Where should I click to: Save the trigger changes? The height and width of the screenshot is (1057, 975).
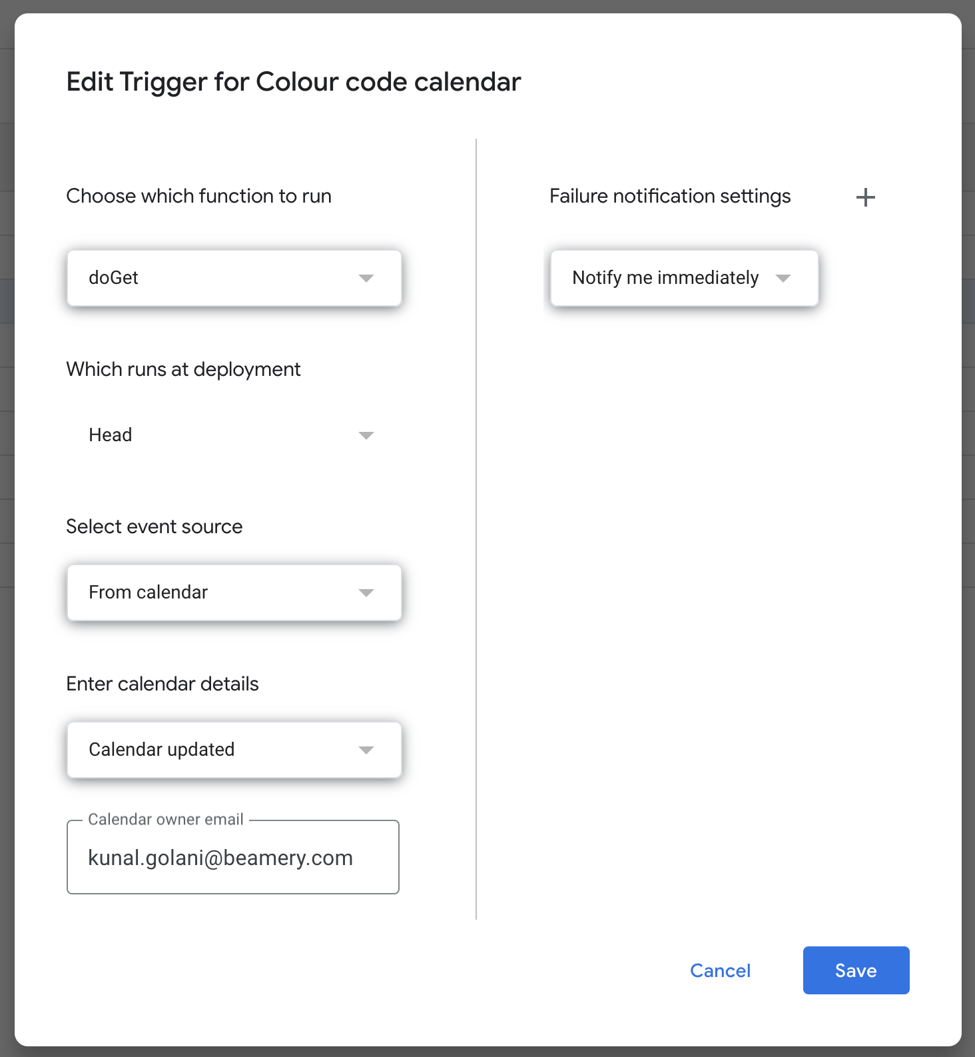[856, 970]
